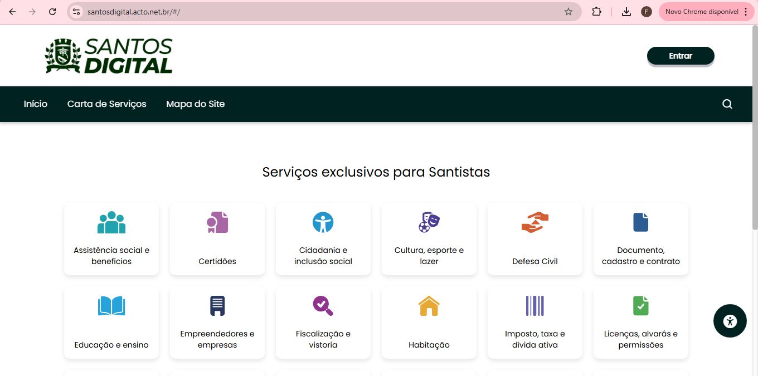
Task: Open the barcode icon for Imposto, taxa e dívida ativa
Action: (535, 305)
